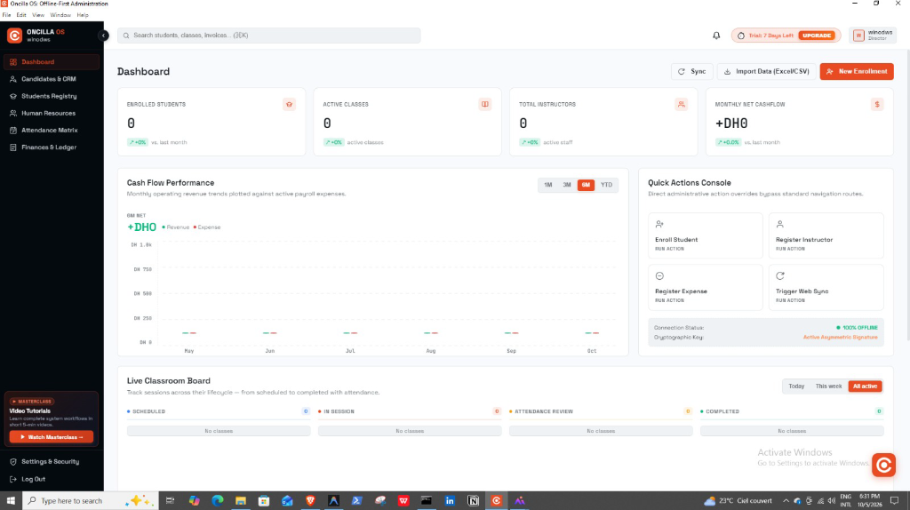This screenshot has height=510, width=910.
Task: Click the Upgrade trial button
Action: pos(817,36)
